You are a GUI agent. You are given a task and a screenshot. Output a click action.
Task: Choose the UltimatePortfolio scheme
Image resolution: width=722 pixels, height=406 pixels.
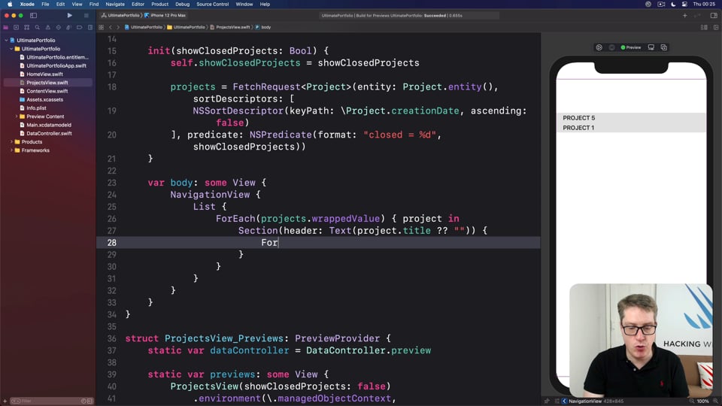click(x=120, y=15)
